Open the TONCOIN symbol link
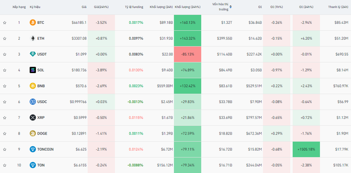 pos(45,150)
